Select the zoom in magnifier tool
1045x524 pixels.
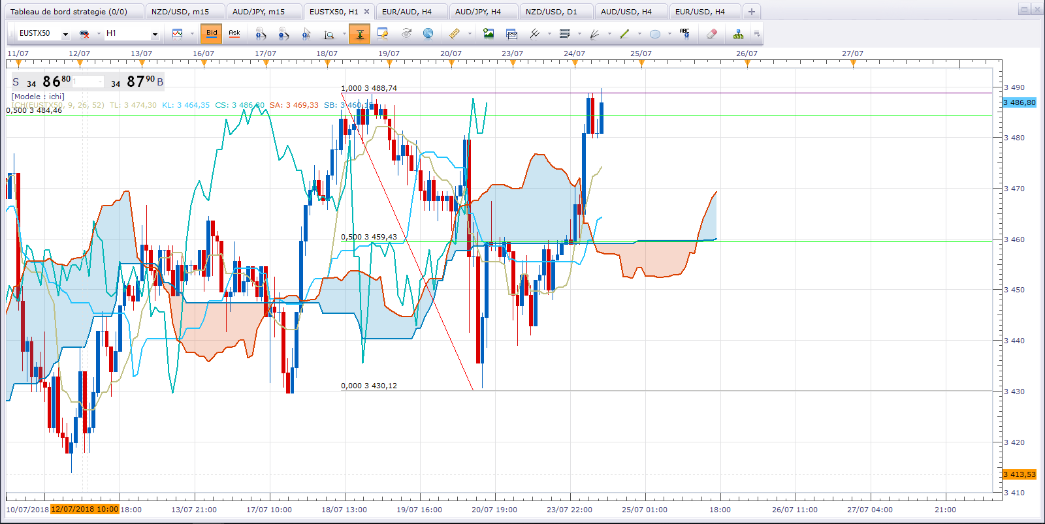261,34
